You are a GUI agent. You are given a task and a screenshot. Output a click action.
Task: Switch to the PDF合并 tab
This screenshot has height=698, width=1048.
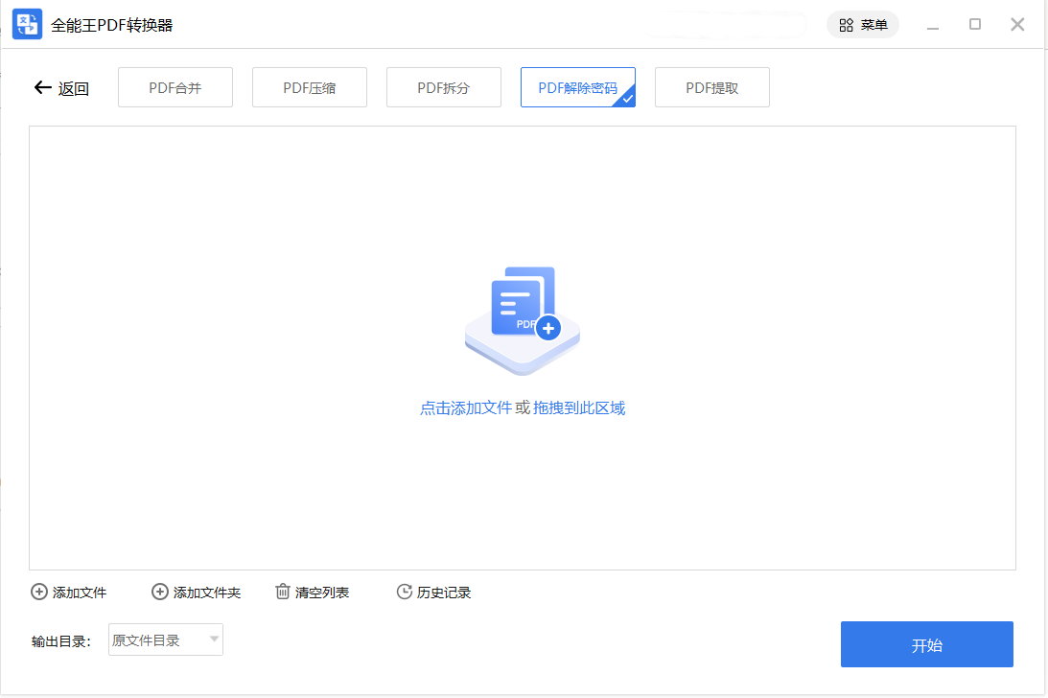click(175, 87)
